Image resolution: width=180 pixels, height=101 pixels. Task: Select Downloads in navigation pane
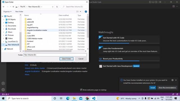tap(12, 29)
